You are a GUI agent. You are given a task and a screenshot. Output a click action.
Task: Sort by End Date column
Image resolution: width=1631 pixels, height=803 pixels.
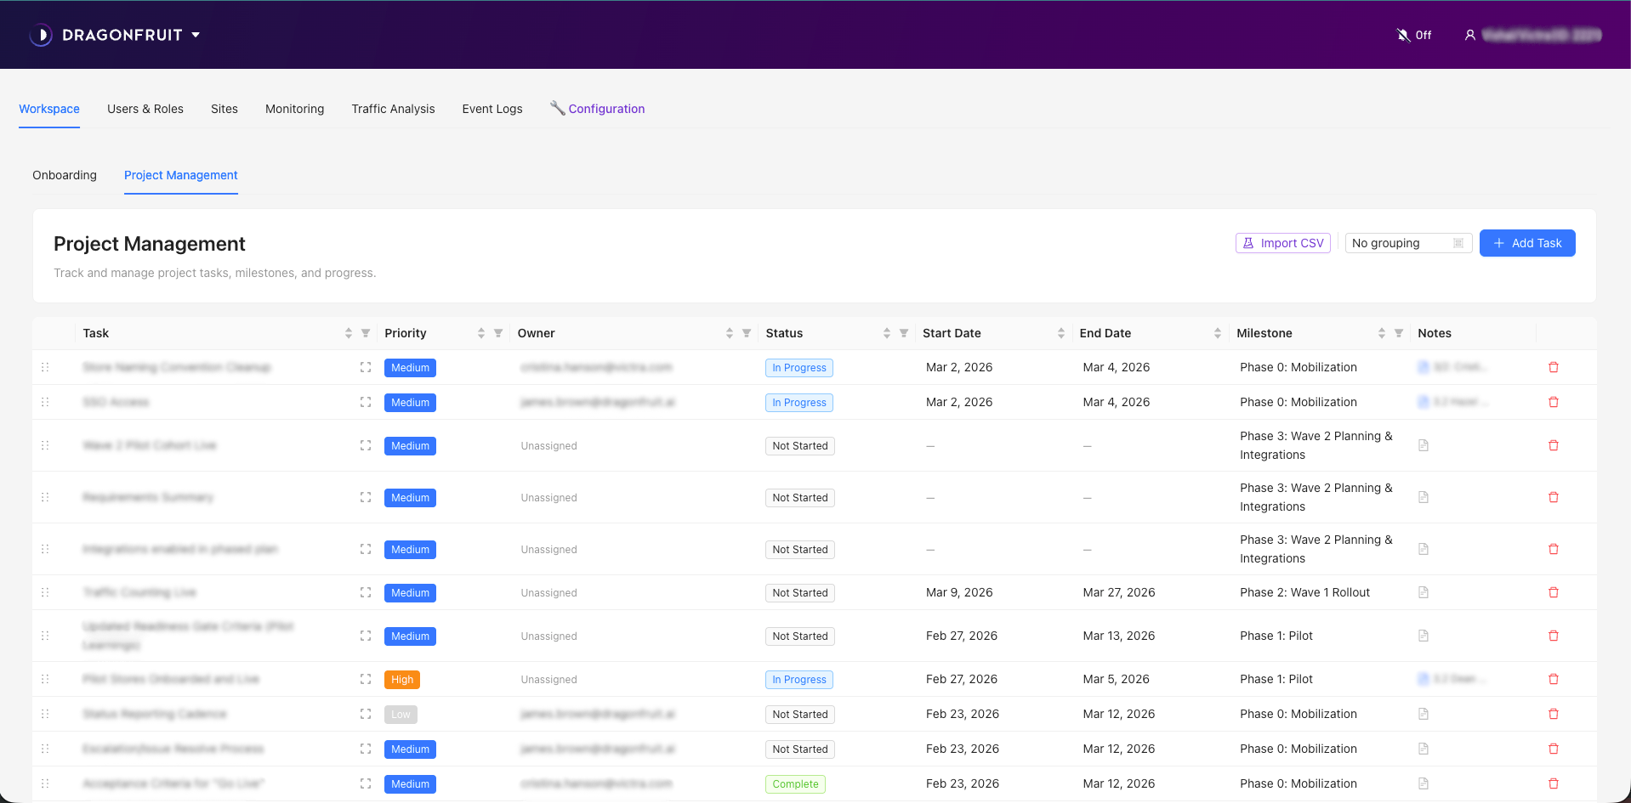(x=1217, y=333)
